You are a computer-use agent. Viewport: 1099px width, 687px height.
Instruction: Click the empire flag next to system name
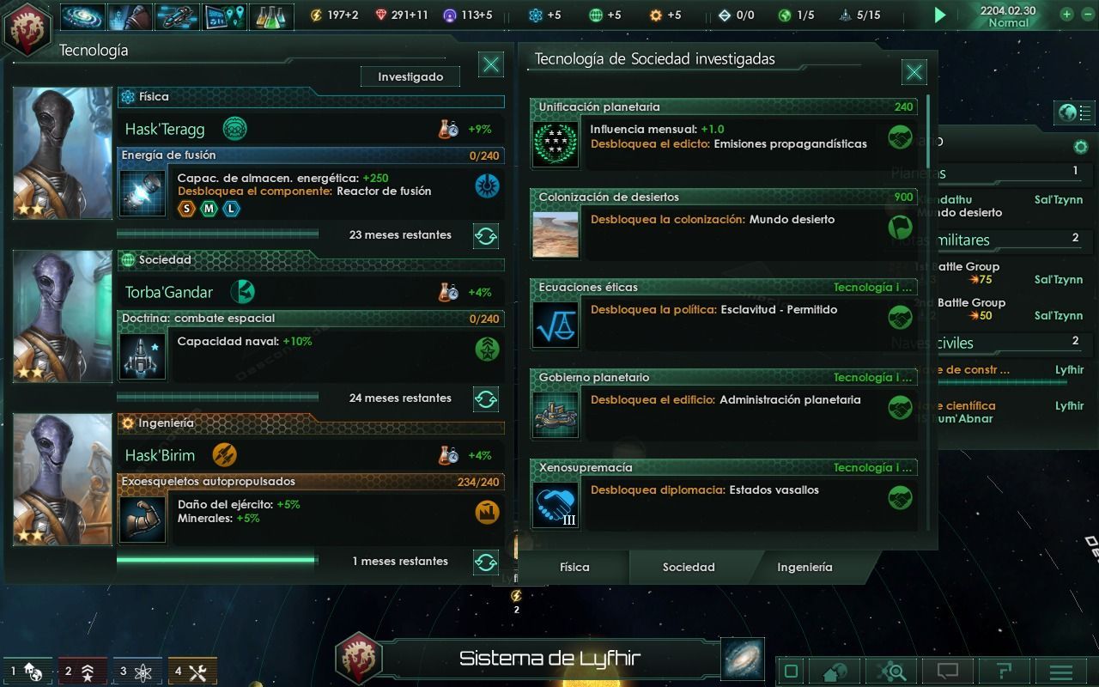[358, 659]
